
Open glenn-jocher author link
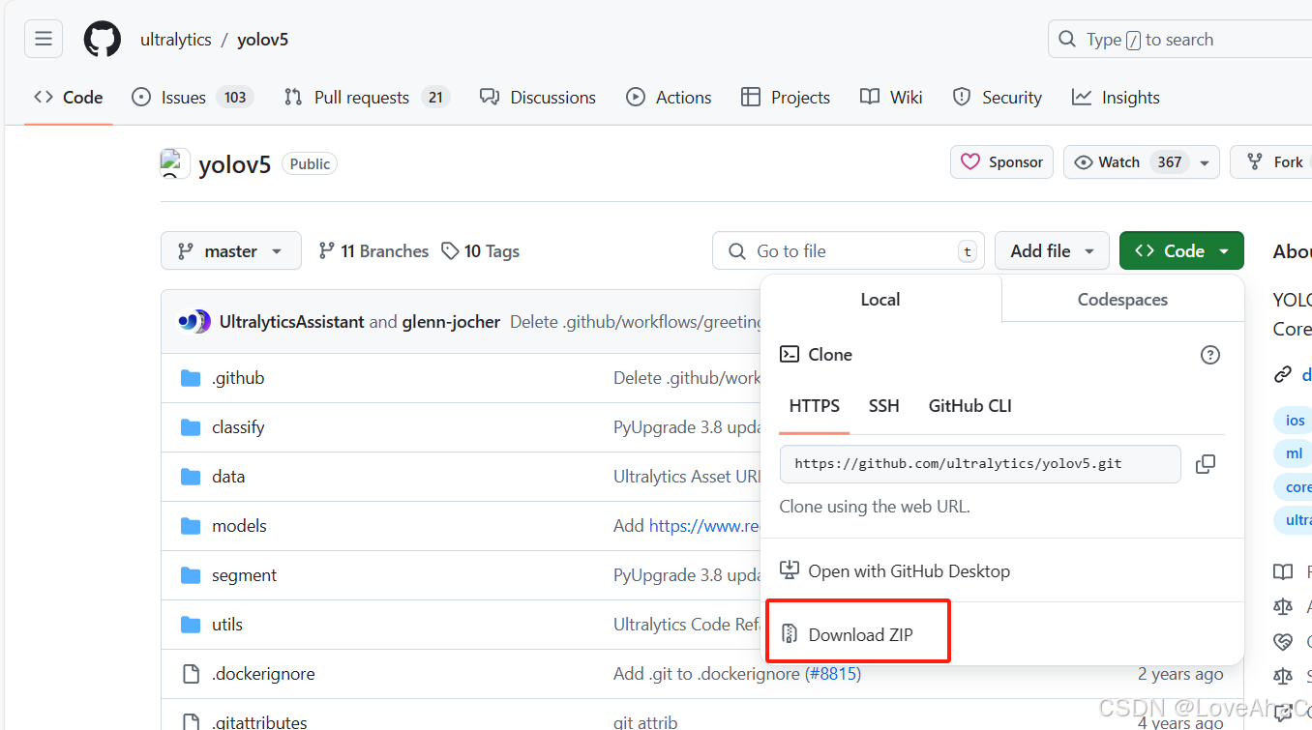(451, 322)
